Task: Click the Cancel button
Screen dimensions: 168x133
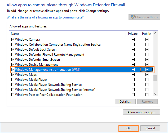Action: 150,128
